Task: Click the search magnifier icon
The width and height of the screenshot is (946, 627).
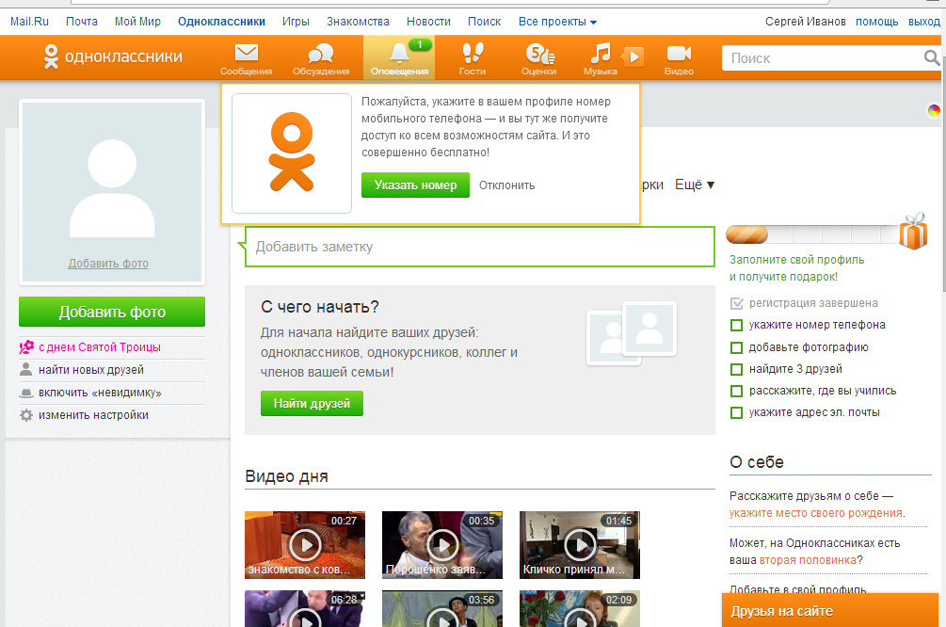Action: [932, 57]
